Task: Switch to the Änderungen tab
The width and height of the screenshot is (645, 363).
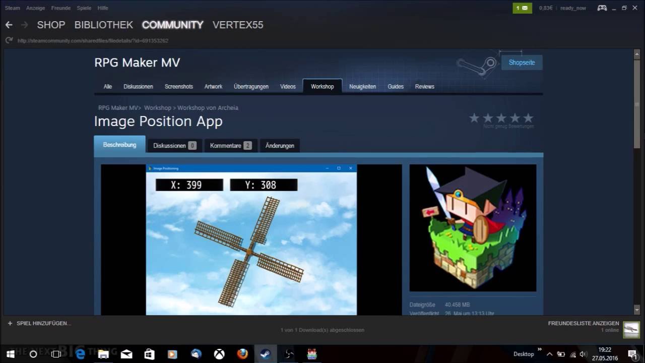Action: [x=280, y=146]
